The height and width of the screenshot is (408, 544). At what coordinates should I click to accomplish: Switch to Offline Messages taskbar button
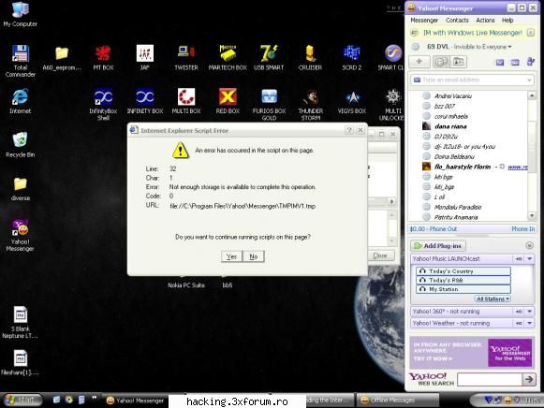397,401
